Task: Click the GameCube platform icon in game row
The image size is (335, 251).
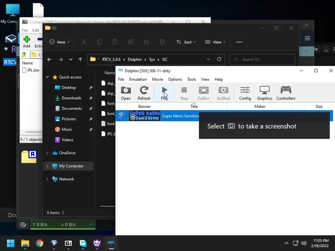Action: tap(122, 116)
